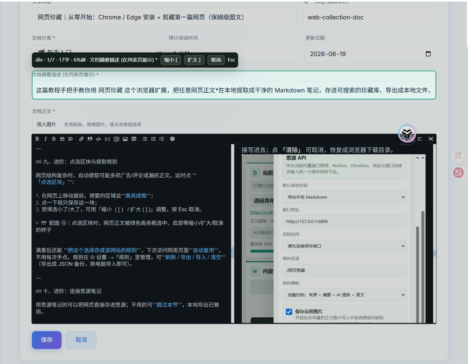Open the editor help question mark
The height and width of the screenshot is (364, 468).
tap(172, 139)
